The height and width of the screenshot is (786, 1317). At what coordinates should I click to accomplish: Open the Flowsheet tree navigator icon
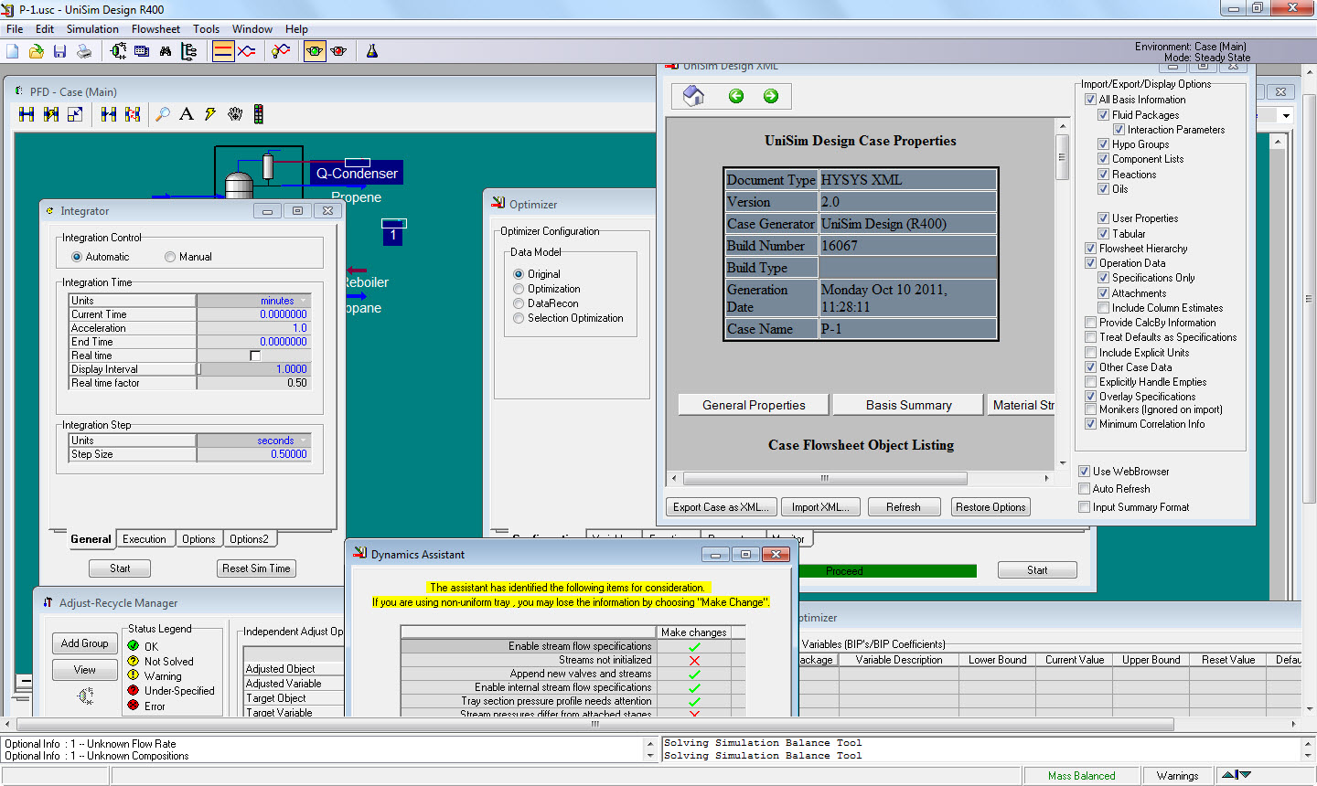(x=189, y=51)
